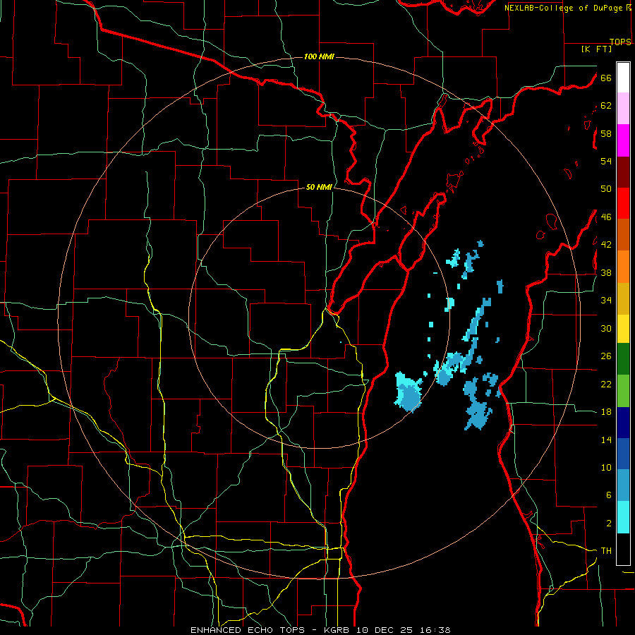This screenshot has height=635, width=635.
Task: Pick the dark orange legend swatch
Action: pyautogui.click(x=623, y=234)
